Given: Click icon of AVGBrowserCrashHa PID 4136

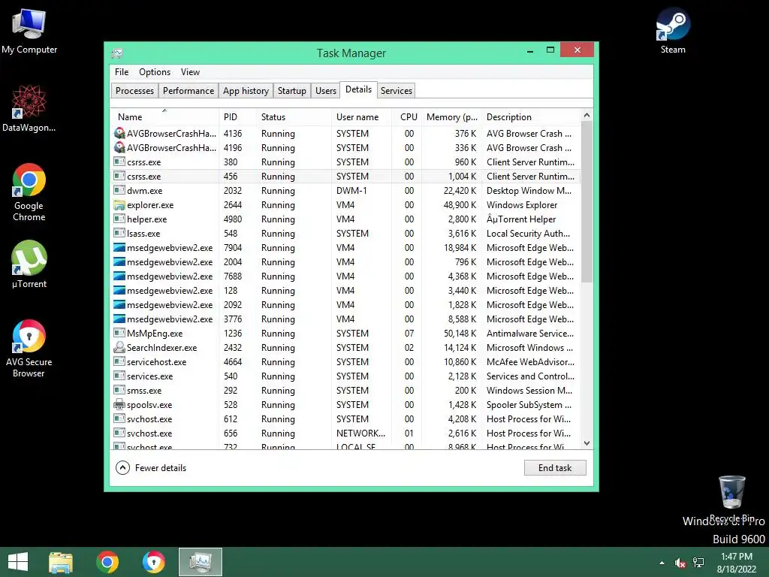Looking at the screenshot, I should pos(119,133).
